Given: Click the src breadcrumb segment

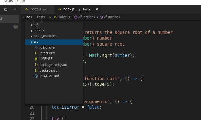Looking at the screenshot, I should [27, 17].
